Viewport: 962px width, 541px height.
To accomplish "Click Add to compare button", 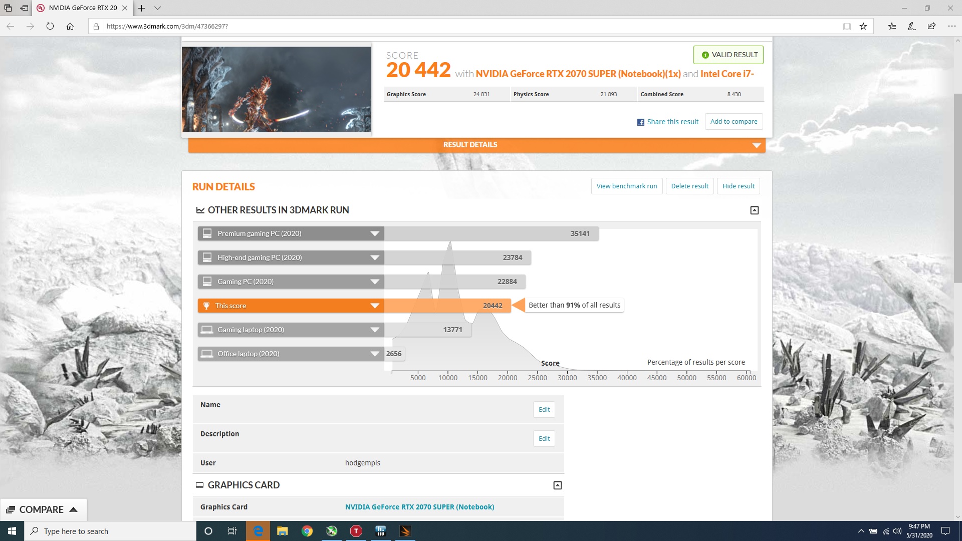I will click(x=734, y=121).
